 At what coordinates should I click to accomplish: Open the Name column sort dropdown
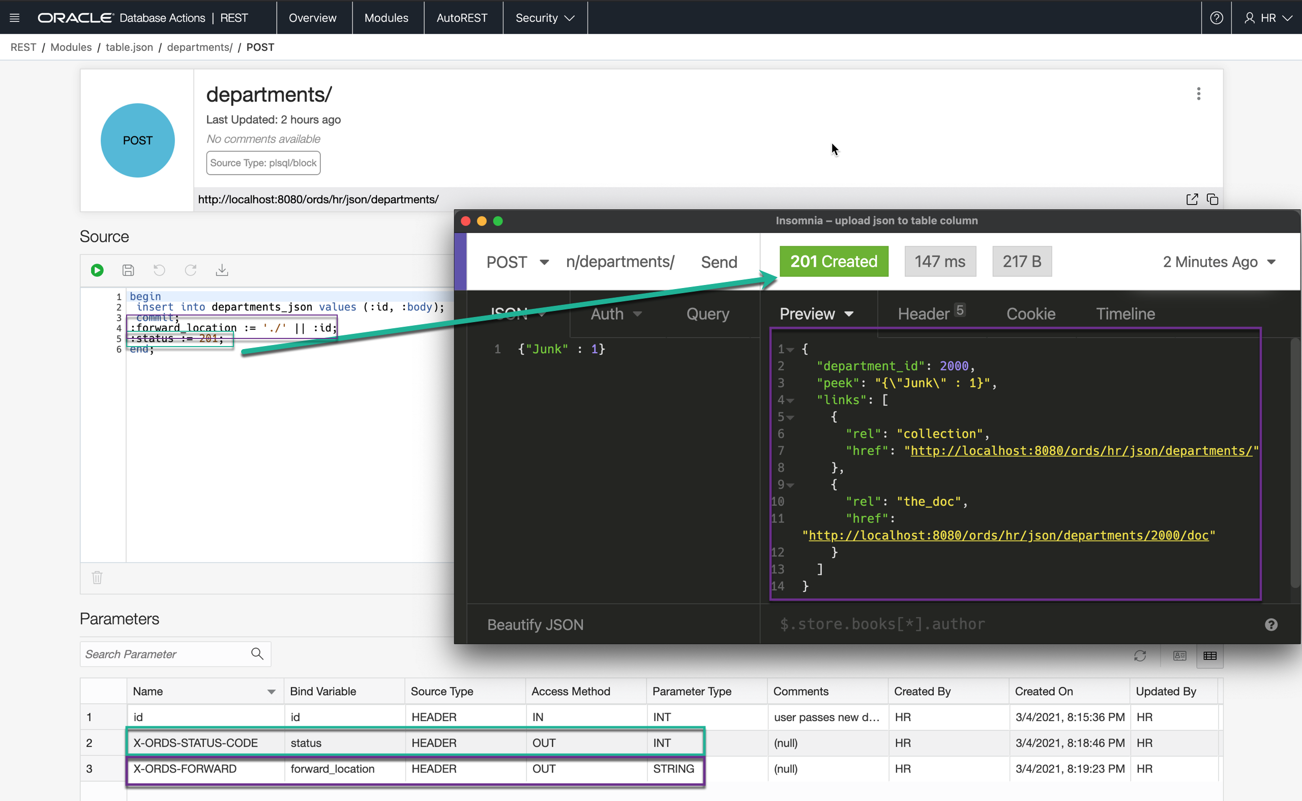pyautogui.click(x=271, y=692)
